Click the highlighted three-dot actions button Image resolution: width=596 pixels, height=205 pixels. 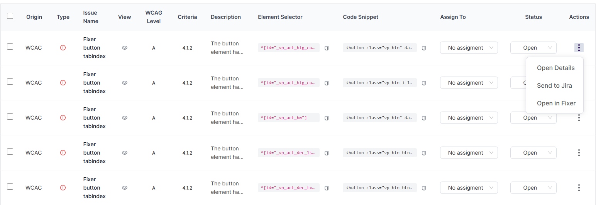pyautogui.click(x=579, y=48)
